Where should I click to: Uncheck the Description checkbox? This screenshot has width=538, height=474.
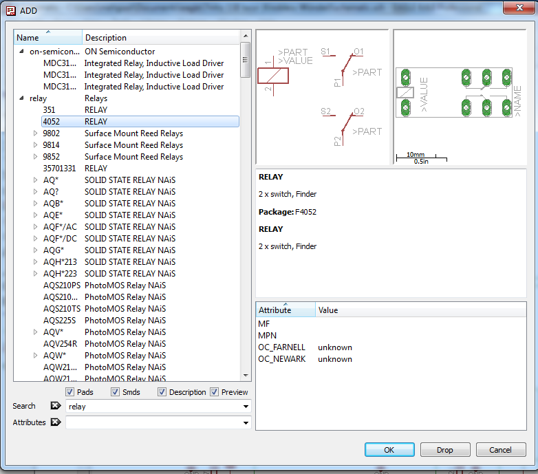pyautogui.click(x=162, y=392)
